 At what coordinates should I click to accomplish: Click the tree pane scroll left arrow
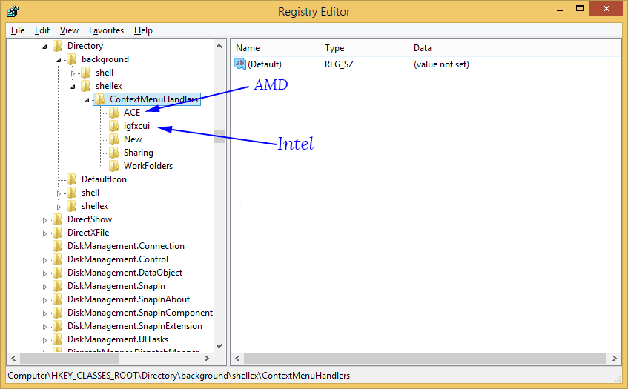tap(13, 358)
